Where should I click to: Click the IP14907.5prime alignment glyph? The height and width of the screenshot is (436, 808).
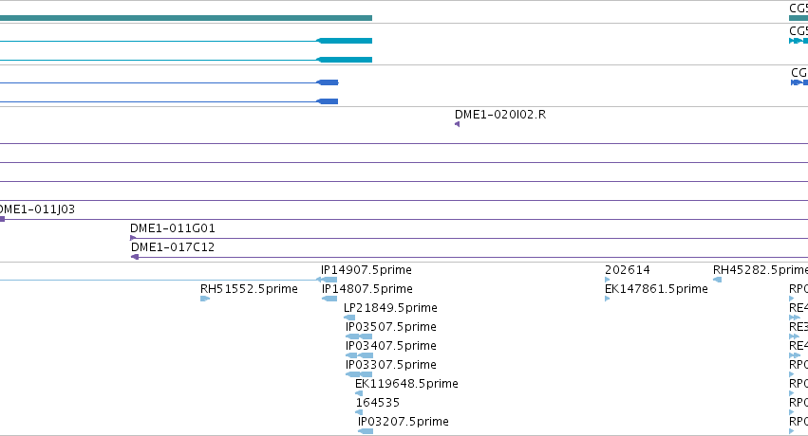(x=327, y=280)
